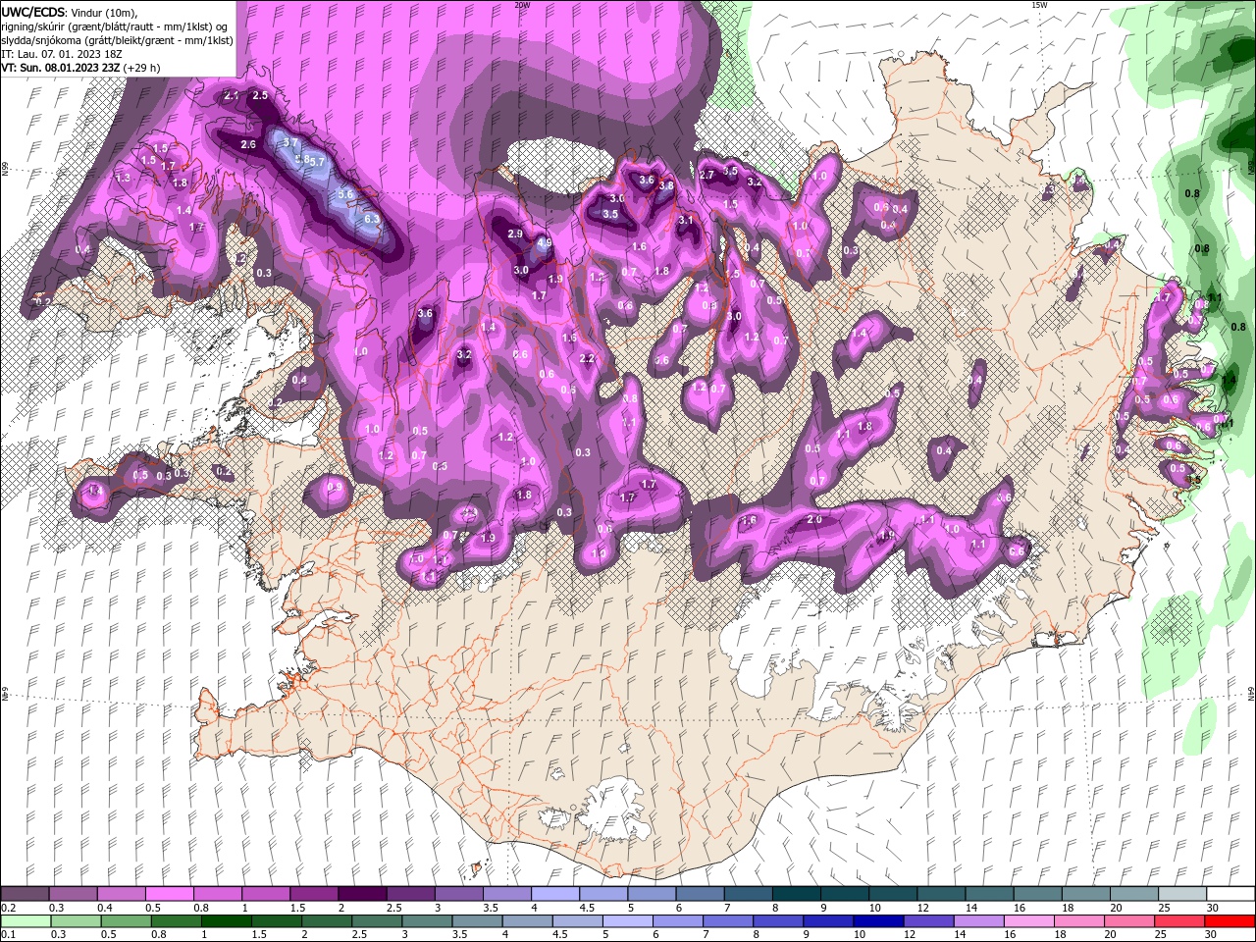The height and width of the screenshot is (942, 1256).
Task: Select the dark teal snow swatch between 8 and 9
Action: [797, 894]
